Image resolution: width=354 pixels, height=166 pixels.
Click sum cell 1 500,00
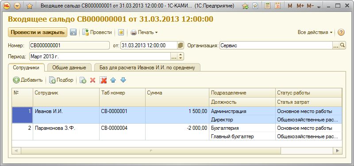177,115
